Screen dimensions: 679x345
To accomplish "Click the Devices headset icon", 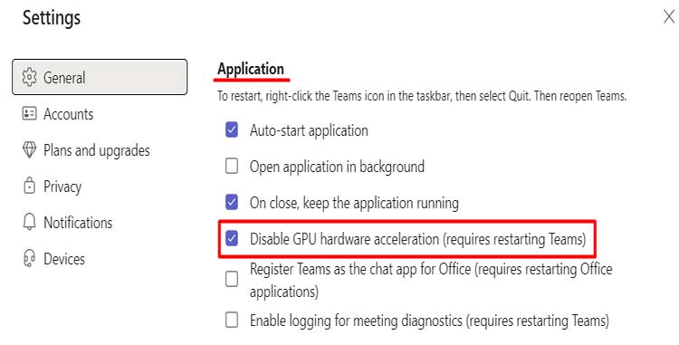I will point(29,258).
